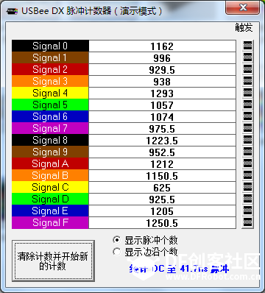The width and height of the screenshot is (265, 293).
Task: Click the green Signal D label
Action: [x=50, y=199]
